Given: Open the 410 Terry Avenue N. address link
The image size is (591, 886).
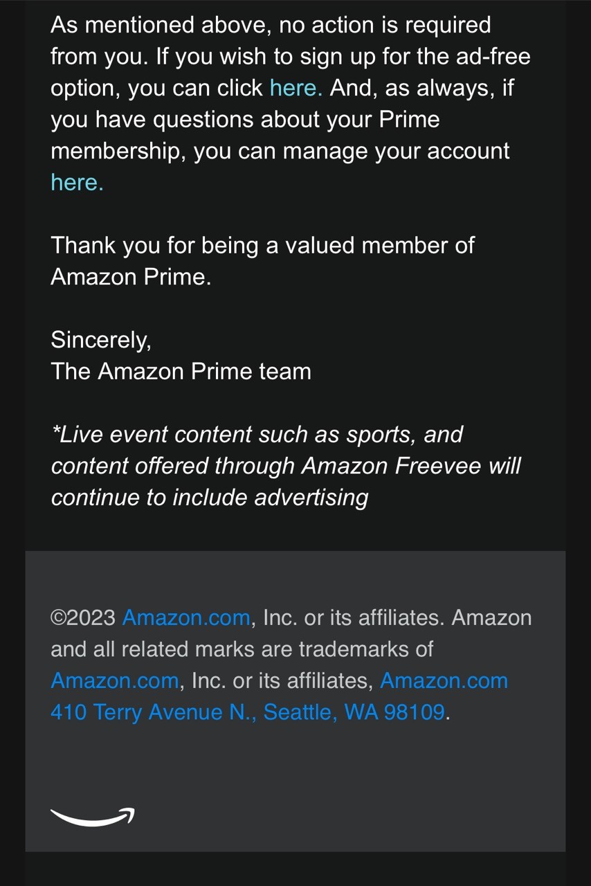Looking at the screenshot, I should point(154,712).
